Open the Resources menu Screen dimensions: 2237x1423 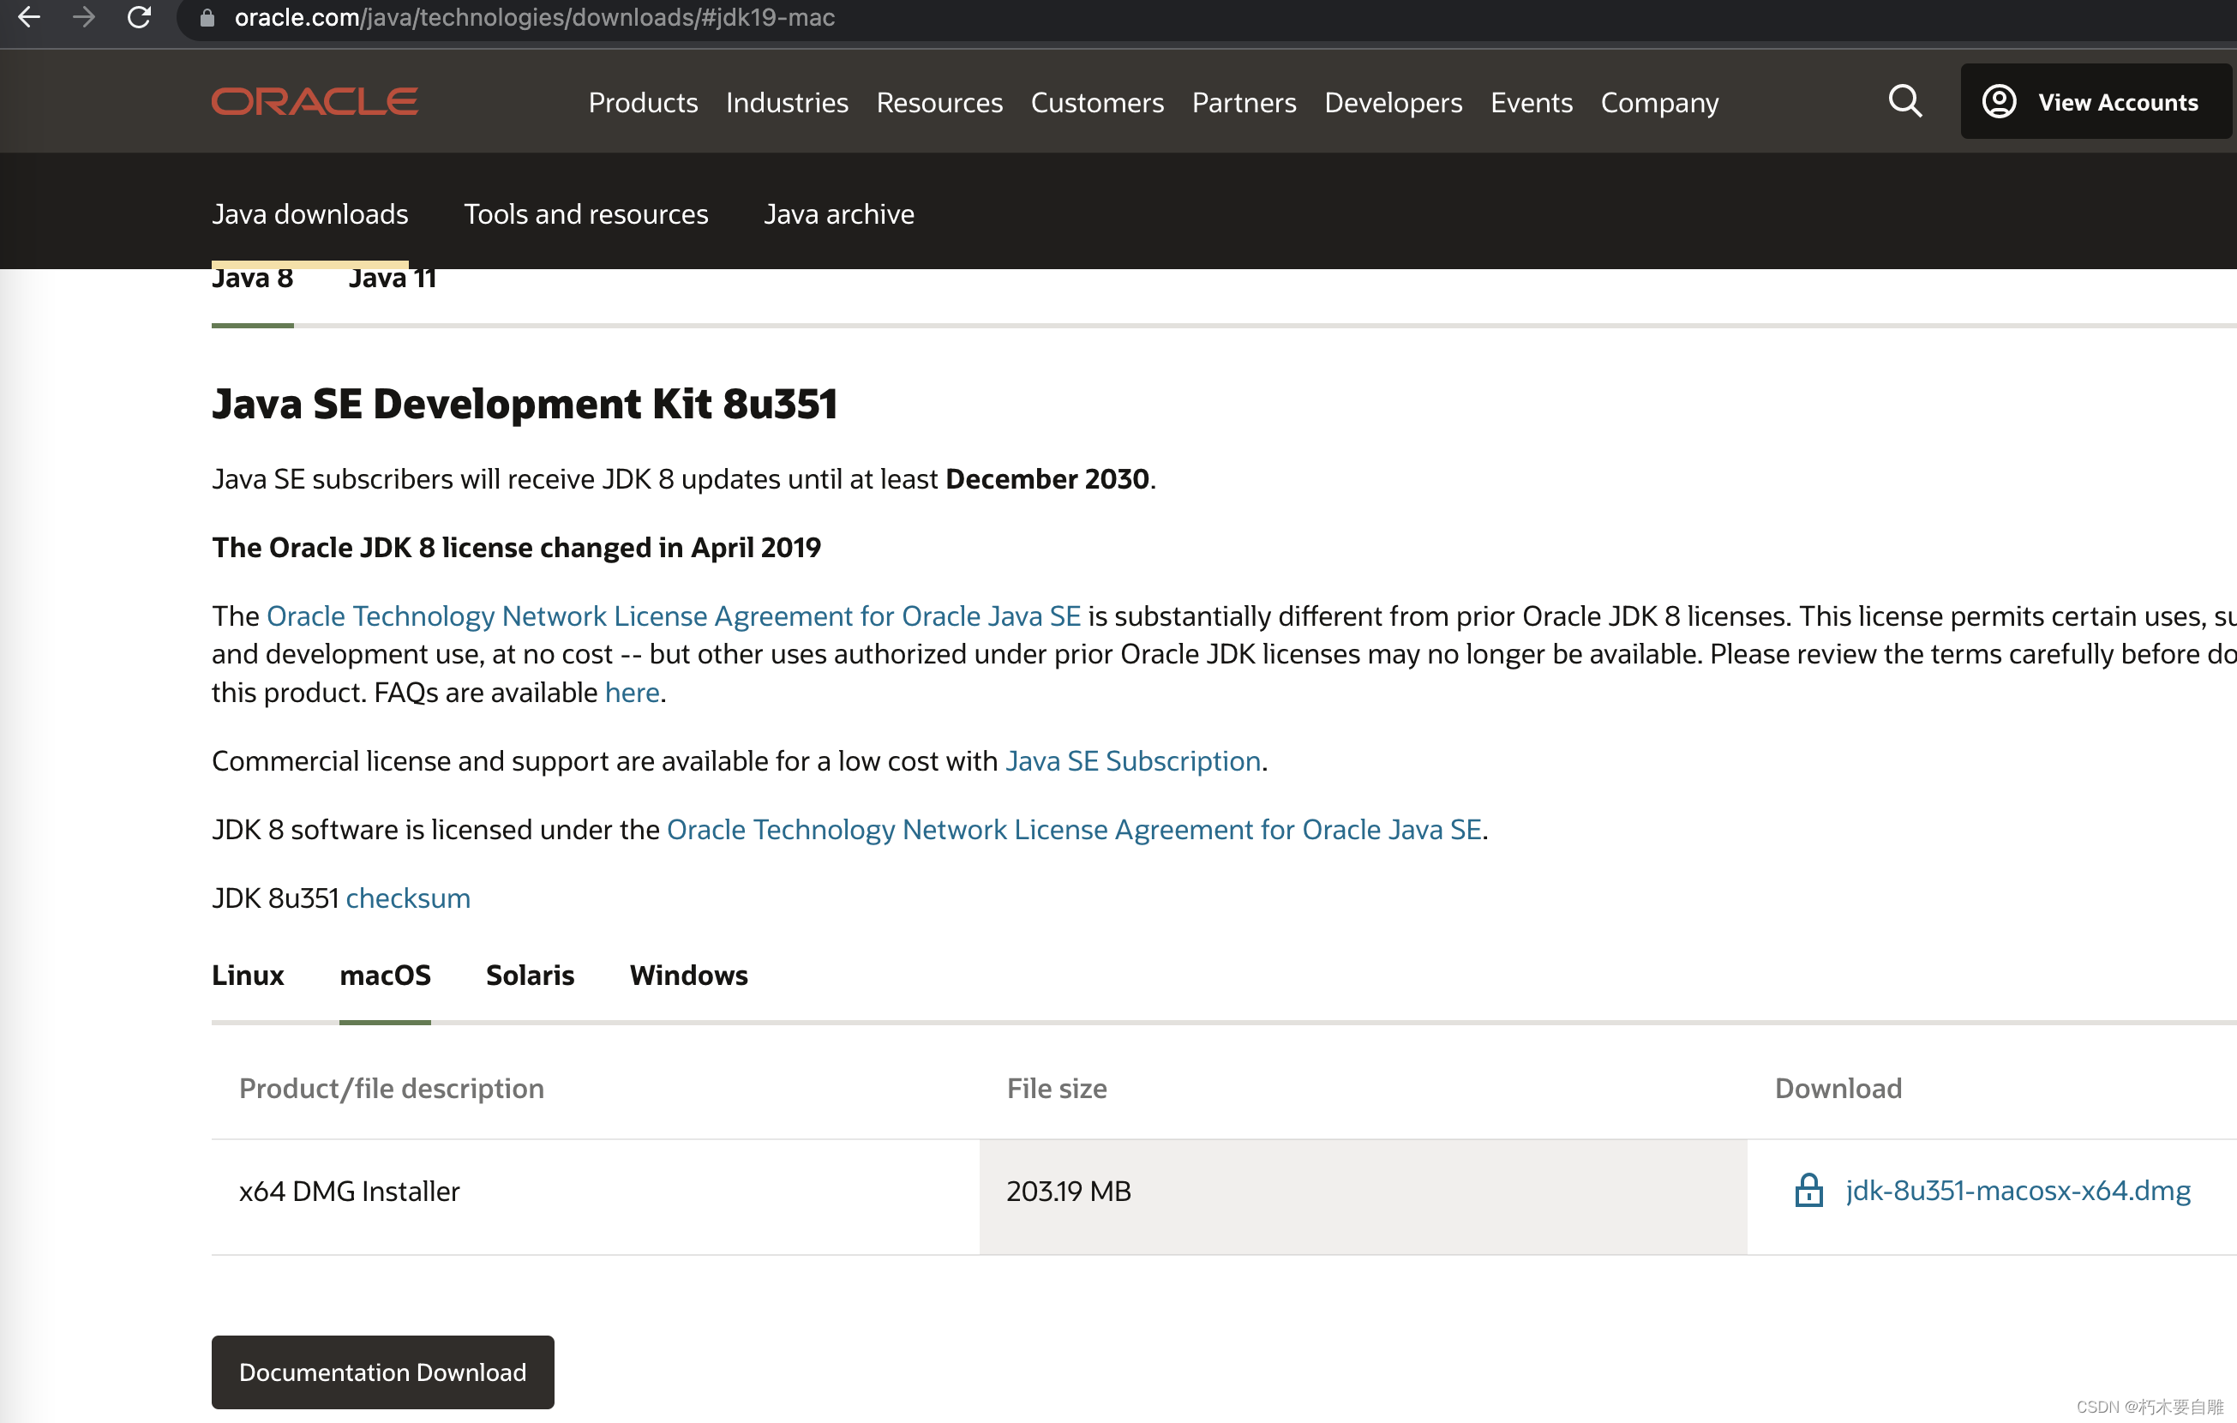(x=939, y=102)
